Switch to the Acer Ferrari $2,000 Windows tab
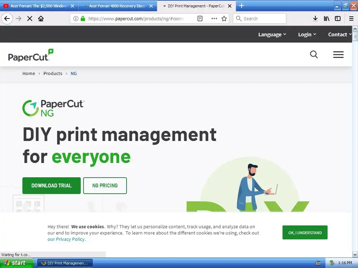 (x=39, y=6)
